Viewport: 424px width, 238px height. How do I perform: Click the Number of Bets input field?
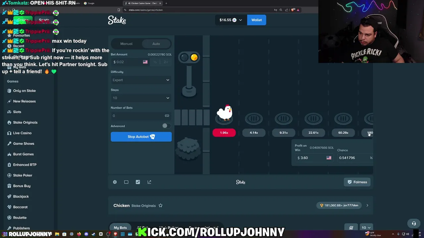[x=141, y=116]
